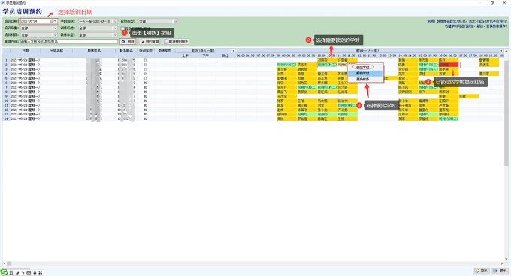Screen dimensions: 511x276
Task: Click the 预约查询 booking query button
Action: click(x=150, y=41)
